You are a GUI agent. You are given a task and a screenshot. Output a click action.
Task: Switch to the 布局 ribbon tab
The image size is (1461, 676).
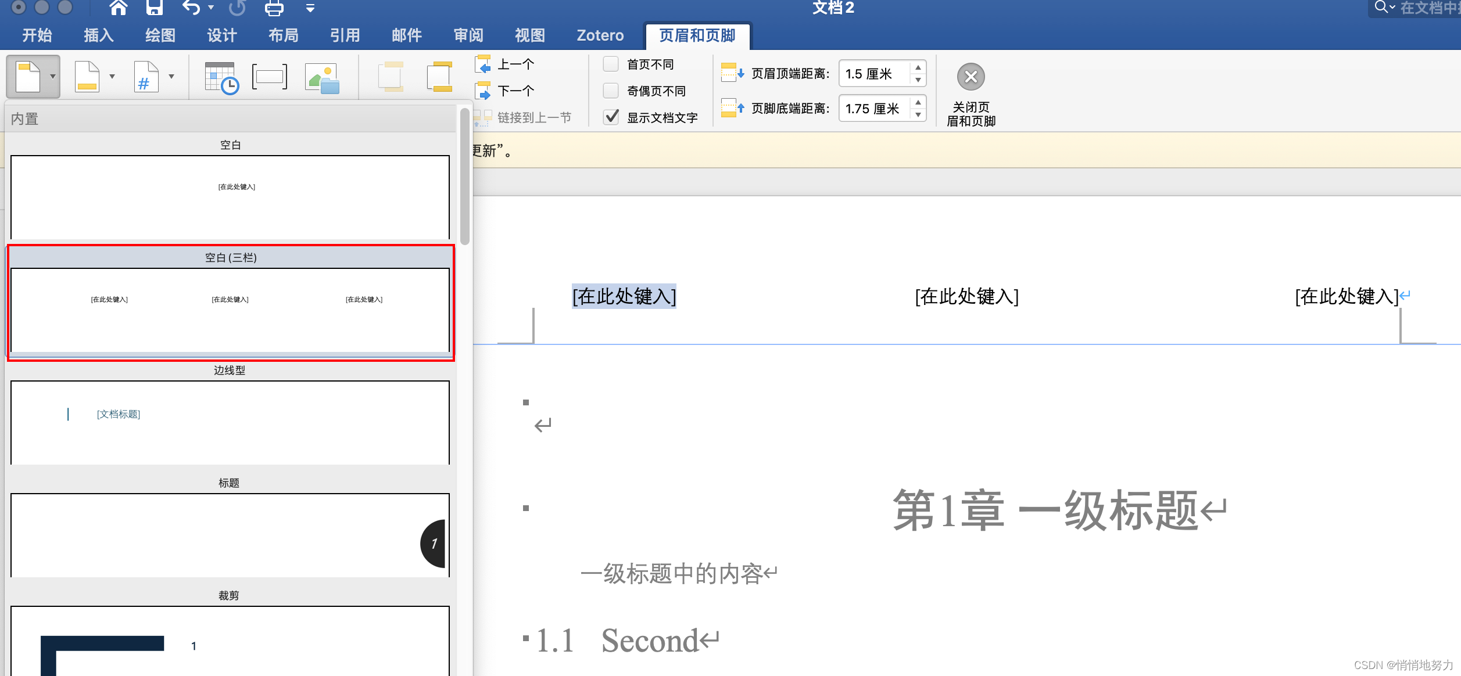[x=283, y=35]
